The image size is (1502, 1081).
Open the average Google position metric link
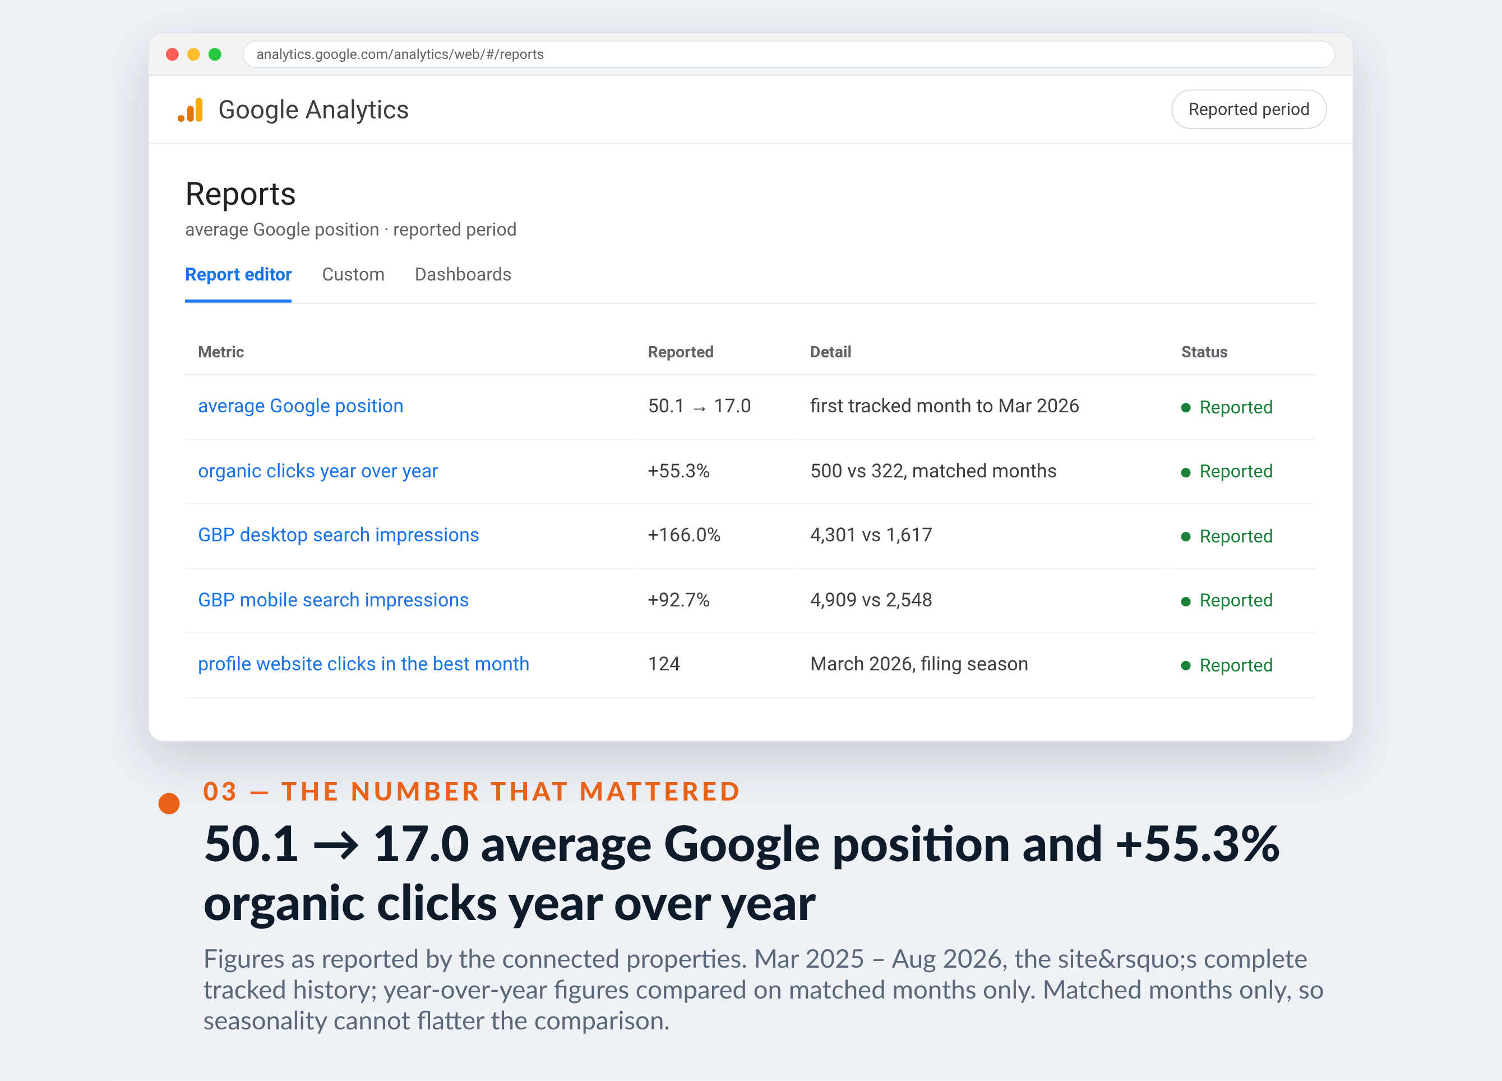[x=301, y=406]
